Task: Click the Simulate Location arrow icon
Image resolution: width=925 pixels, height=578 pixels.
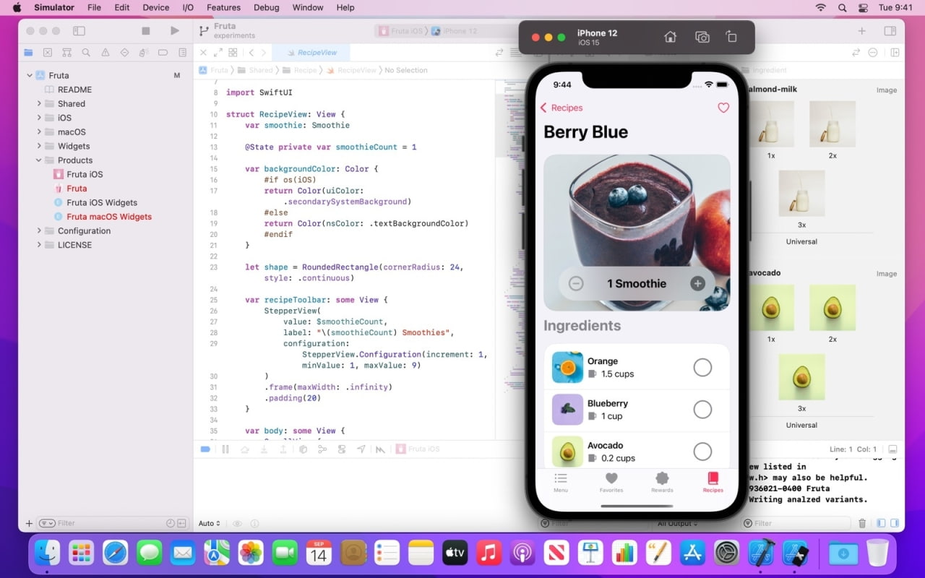Action: pos(361,449)
